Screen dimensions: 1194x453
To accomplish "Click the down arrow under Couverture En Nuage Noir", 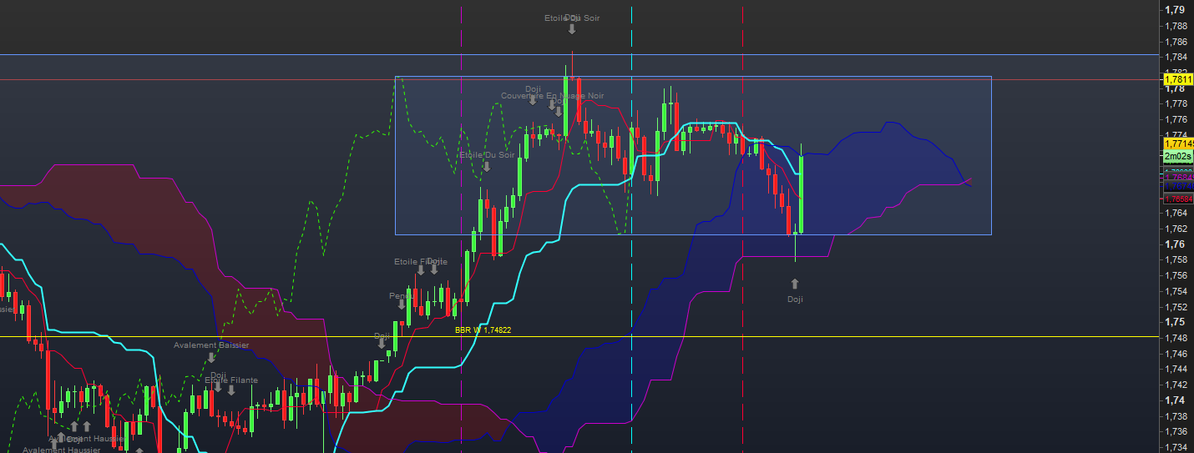I will pyautogui.click(x=551, y=107).
